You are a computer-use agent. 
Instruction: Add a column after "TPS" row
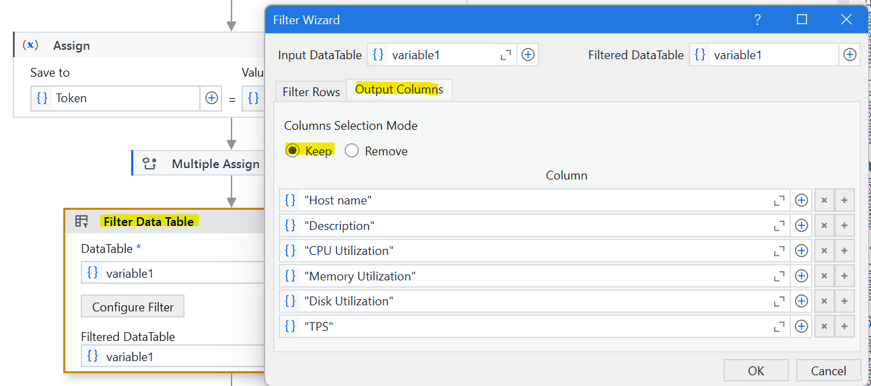tap(844, 326)
